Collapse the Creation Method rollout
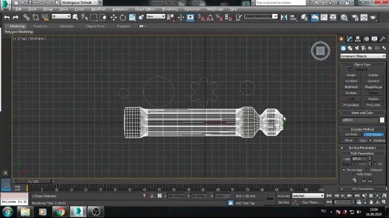 [x=362, y=129]
